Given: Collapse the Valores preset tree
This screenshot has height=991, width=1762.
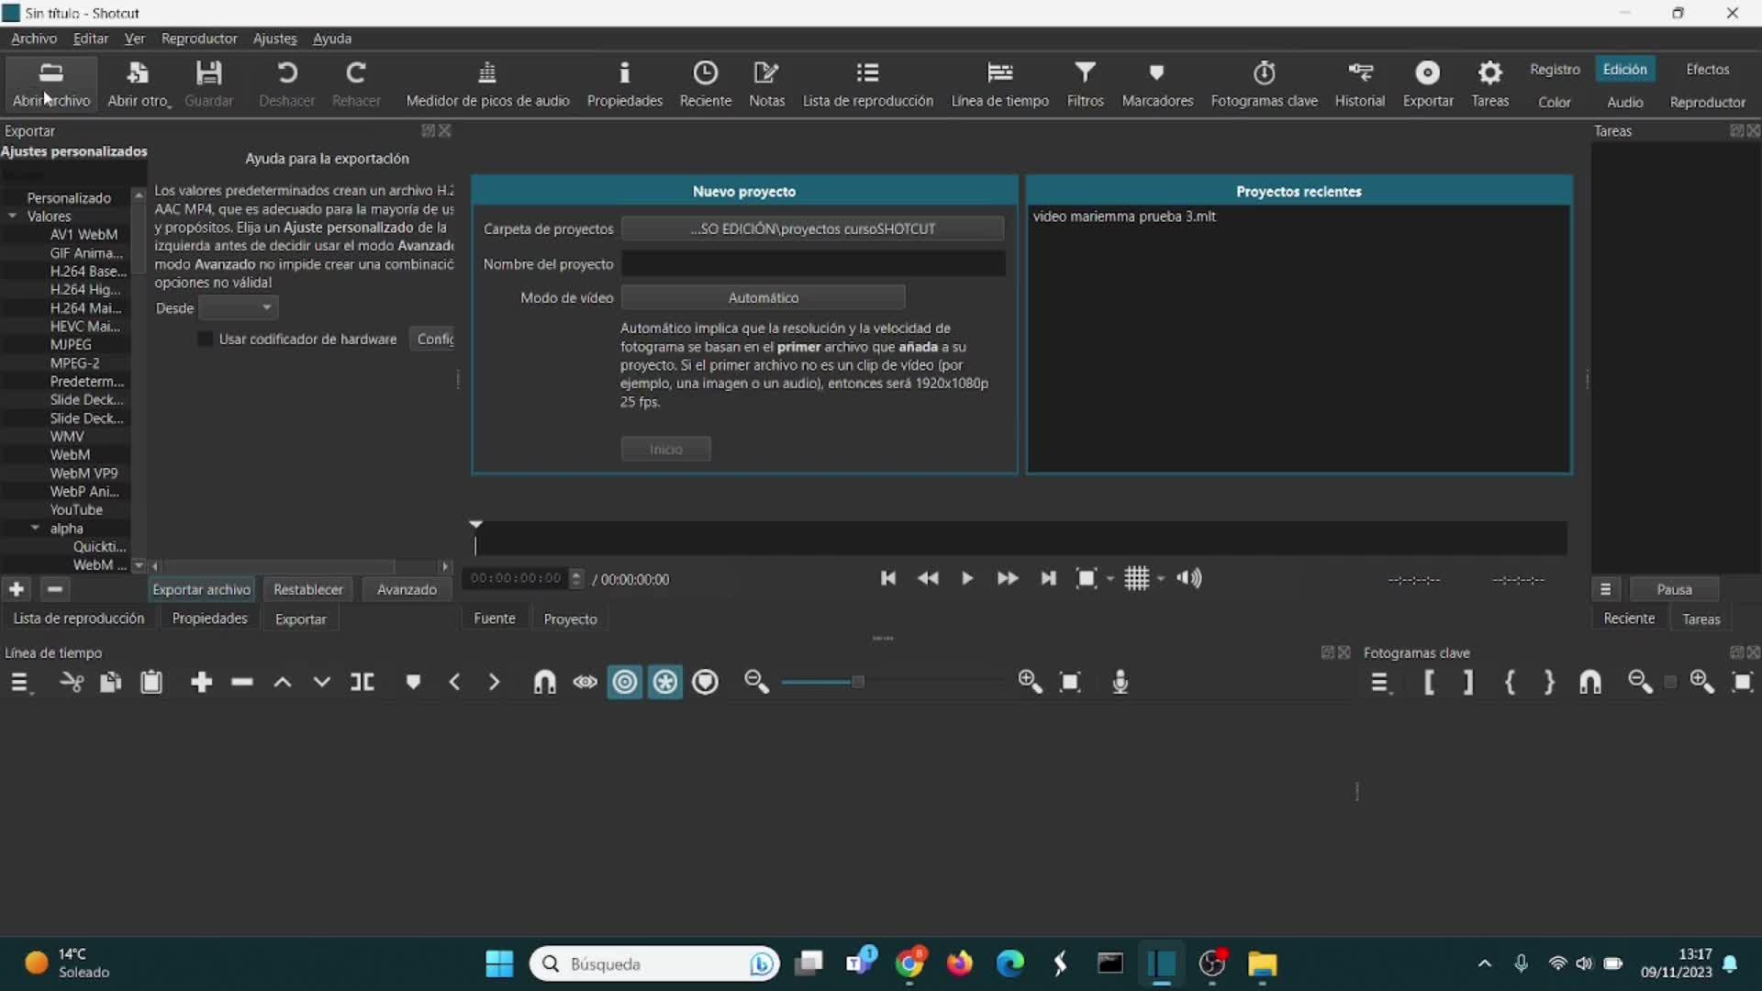Looking at the screenshot, I should (x=13, y=217).
